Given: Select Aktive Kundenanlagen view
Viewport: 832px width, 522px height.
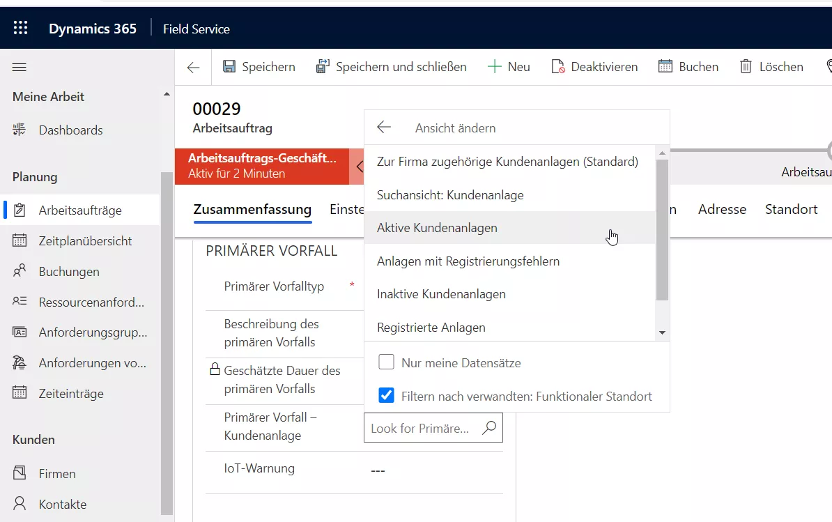Looking at the screenshot, I should click(x=437, y=228).
